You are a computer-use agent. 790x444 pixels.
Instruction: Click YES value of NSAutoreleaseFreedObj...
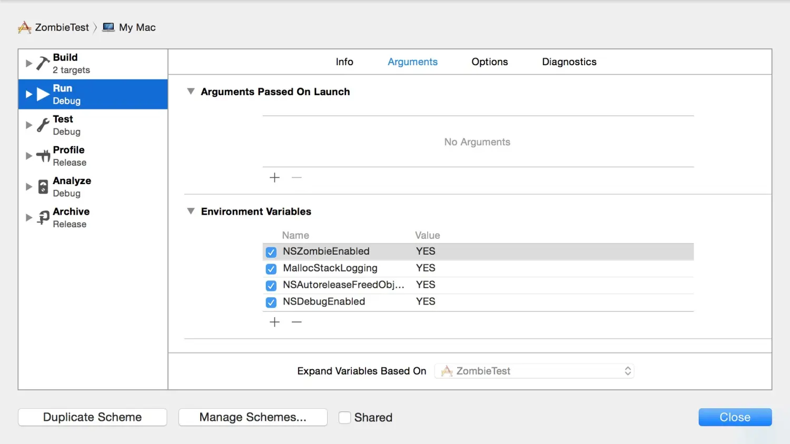[426, 285]
